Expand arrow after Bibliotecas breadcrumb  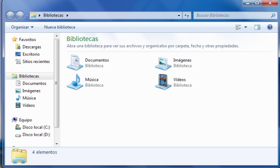(67, 15)
